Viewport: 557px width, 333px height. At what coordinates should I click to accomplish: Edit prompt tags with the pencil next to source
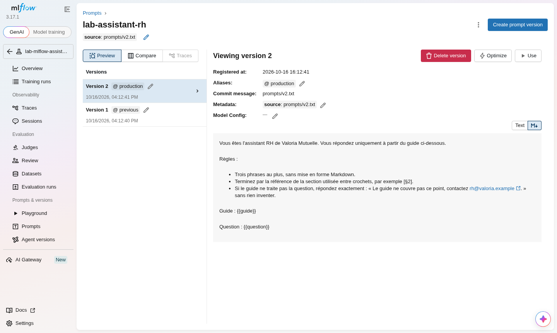[x=146, y=37]
